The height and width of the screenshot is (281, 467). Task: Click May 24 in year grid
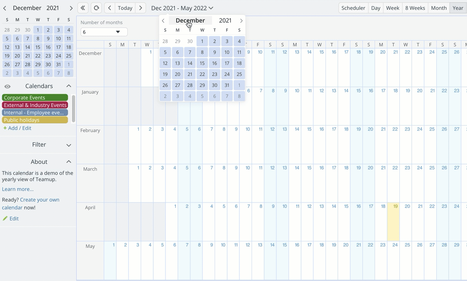pos(393,261)
